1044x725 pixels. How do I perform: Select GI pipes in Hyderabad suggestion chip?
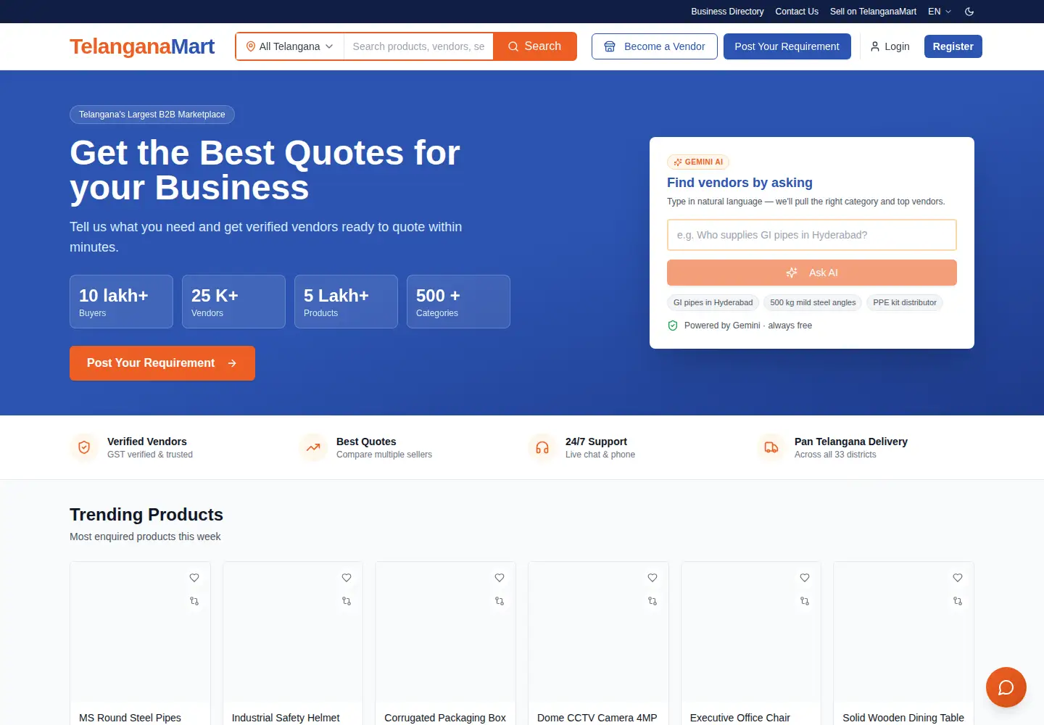[x=713, y=302]
